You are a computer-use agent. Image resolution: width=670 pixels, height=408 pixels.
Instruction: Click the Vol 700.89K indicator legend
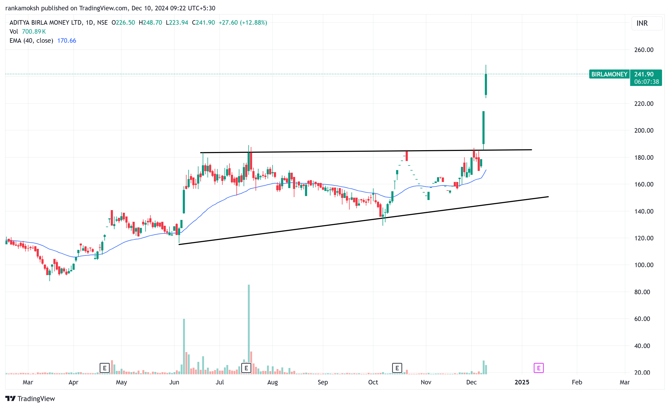point(28,32)
